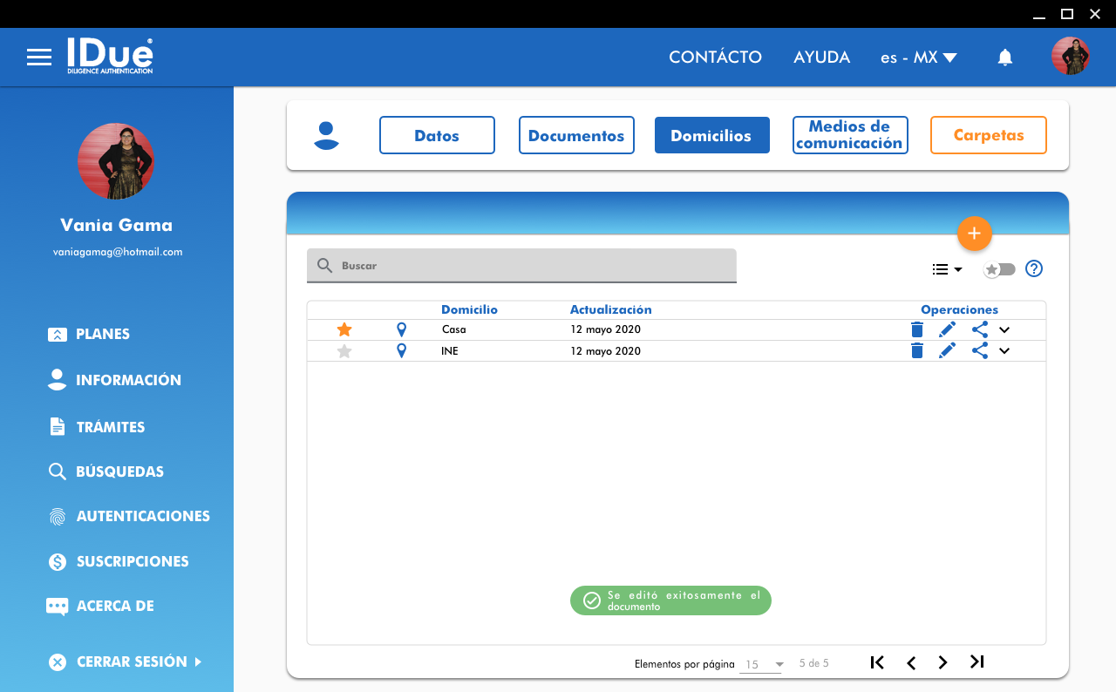Expand the Casa row details chevron

coord(1004,329)
